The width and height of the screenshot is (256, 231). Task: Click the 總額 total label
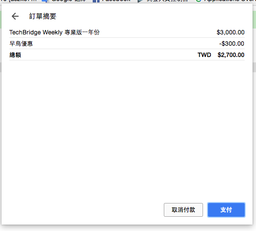pos(15,55)
